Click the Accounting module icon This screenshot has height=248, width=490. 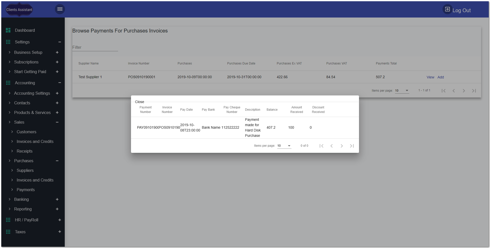(8, 83)
